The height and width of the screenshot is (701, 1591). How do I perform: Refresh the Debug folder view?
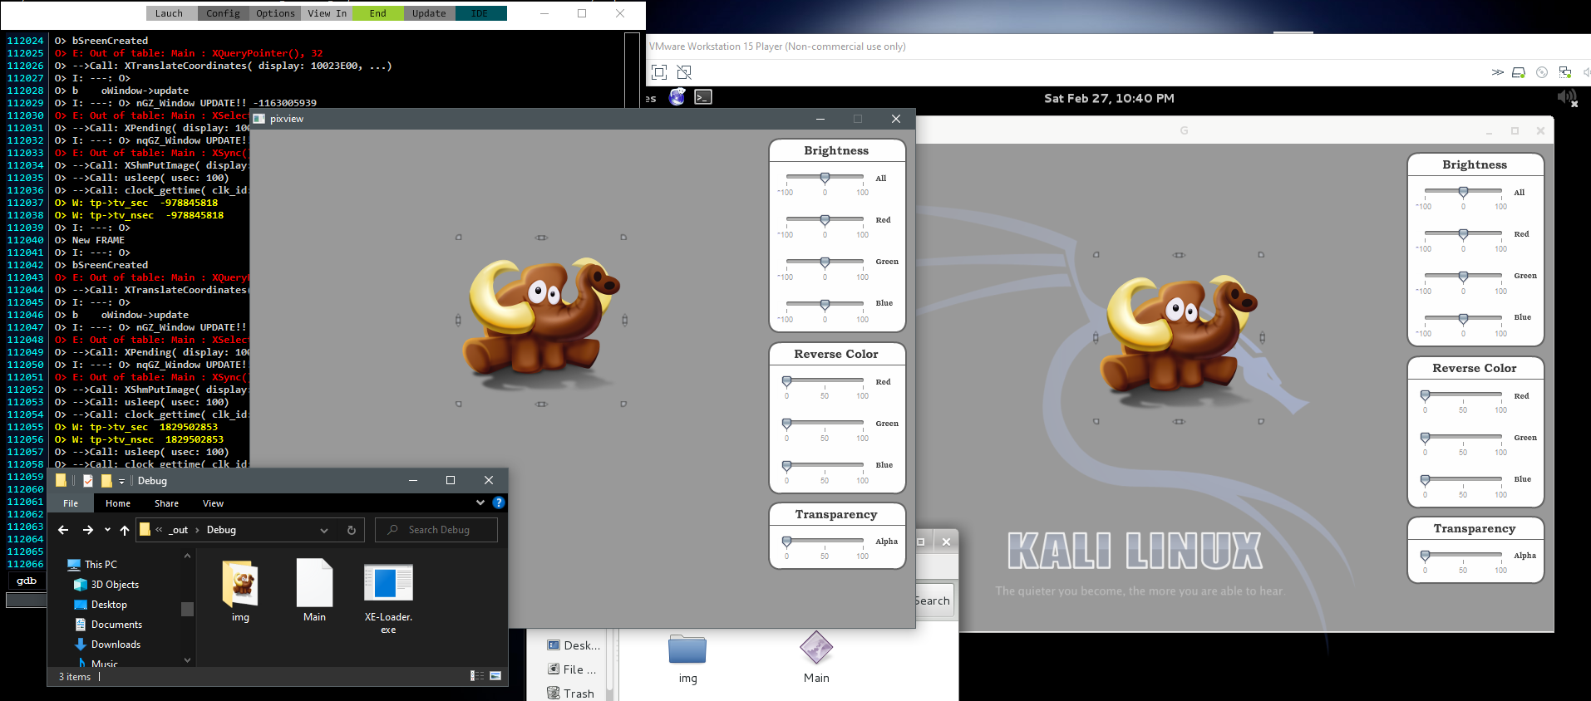pos(352,530)
